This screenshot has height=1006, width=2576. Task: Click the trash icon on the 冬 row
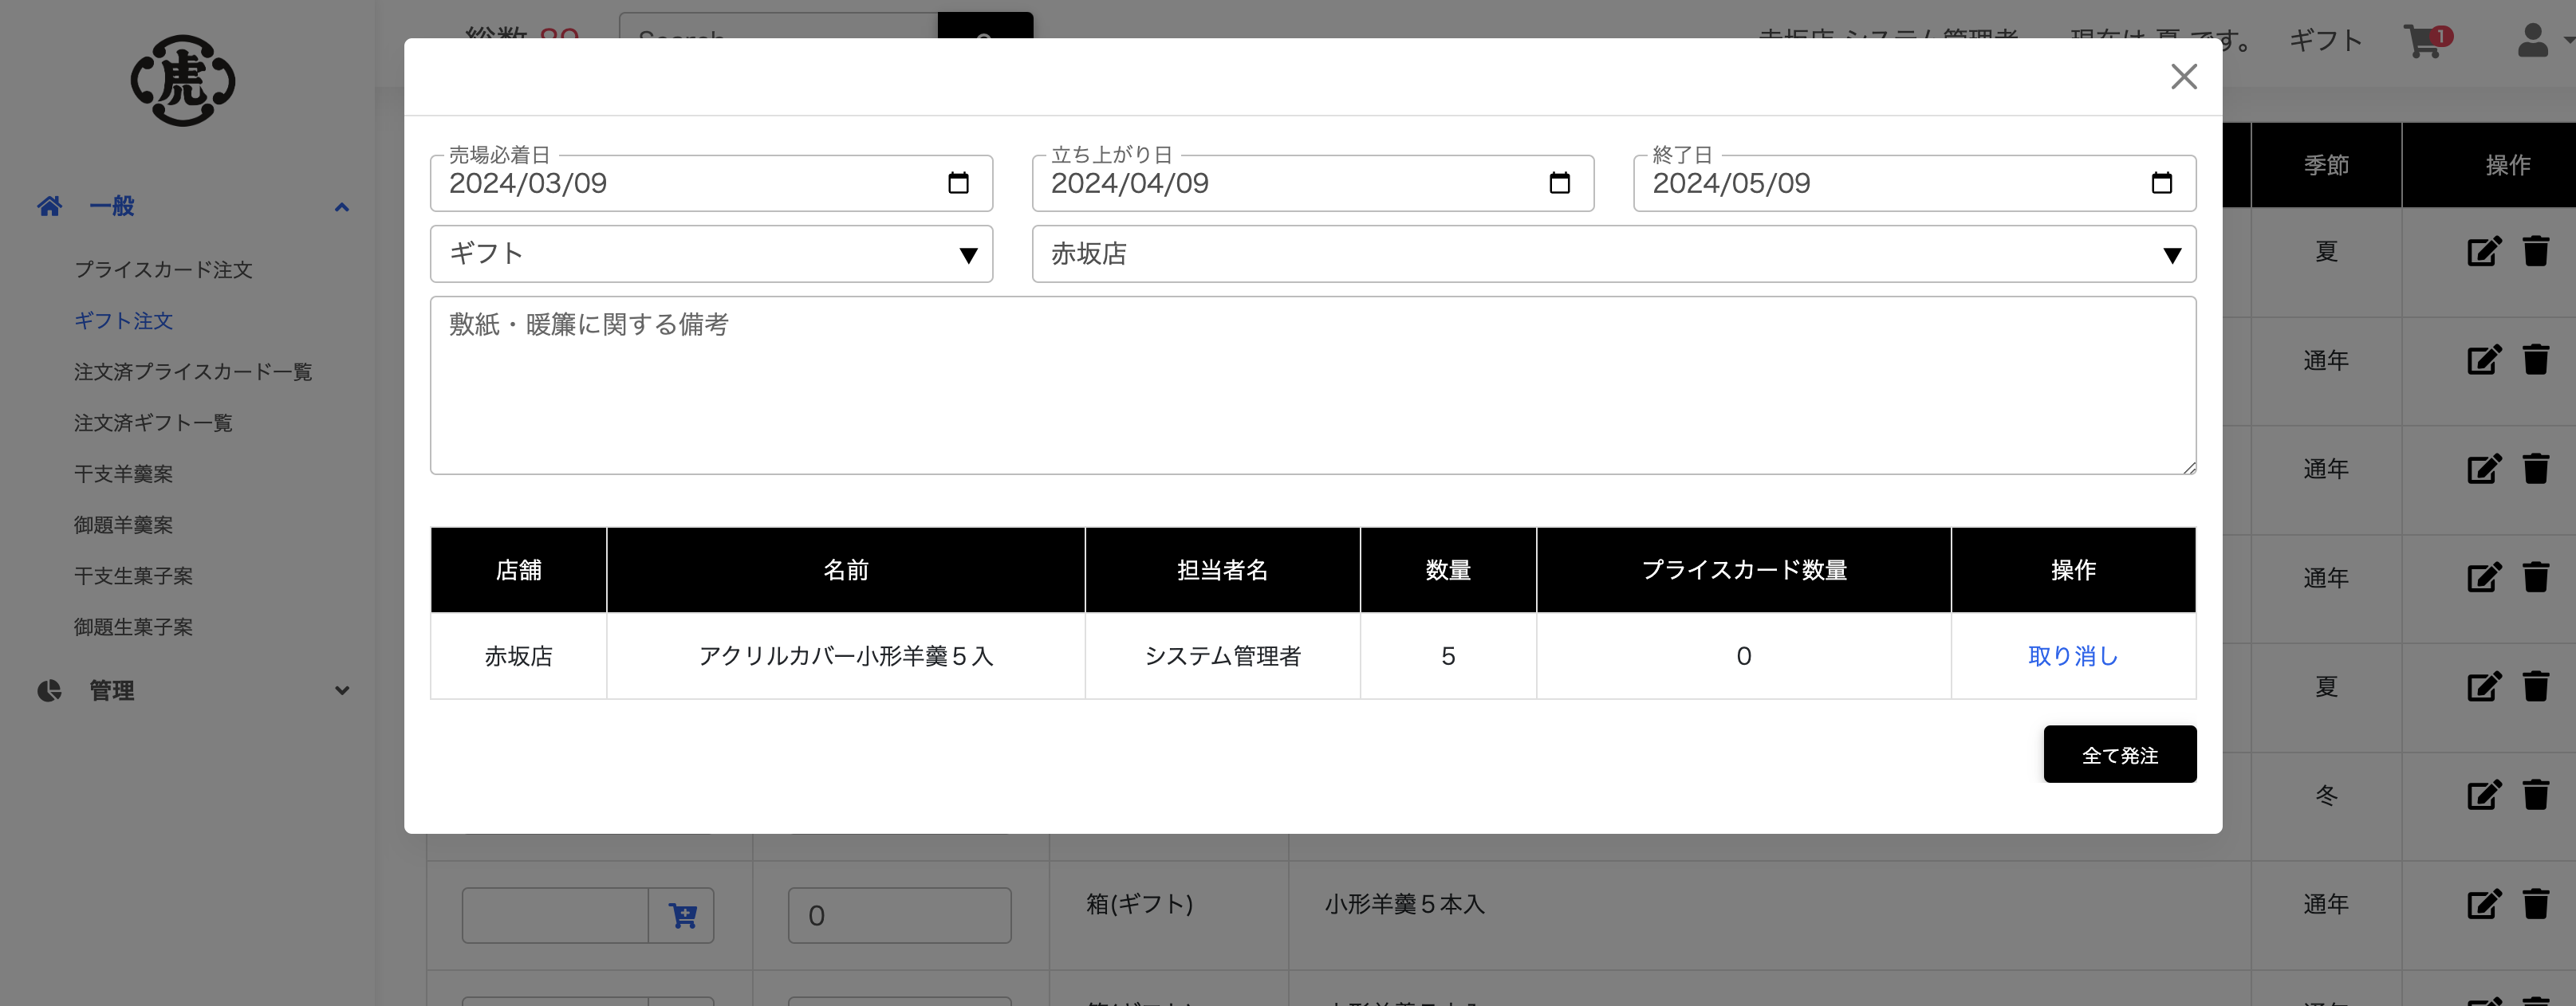[x=2536, y=795]
